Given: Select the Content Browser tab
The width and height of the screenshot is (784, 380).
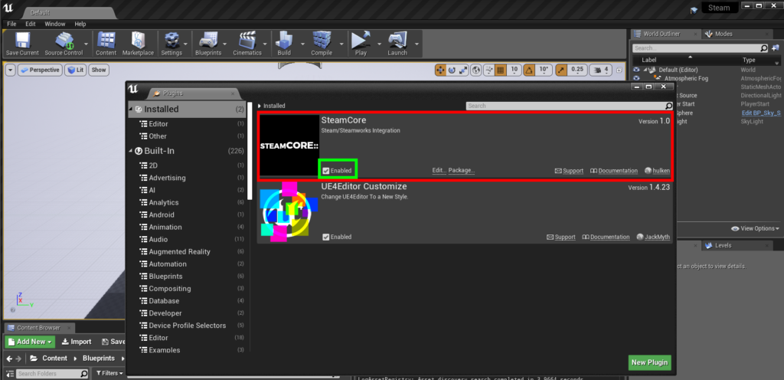Looking at the screenshot, I should 38,328.
